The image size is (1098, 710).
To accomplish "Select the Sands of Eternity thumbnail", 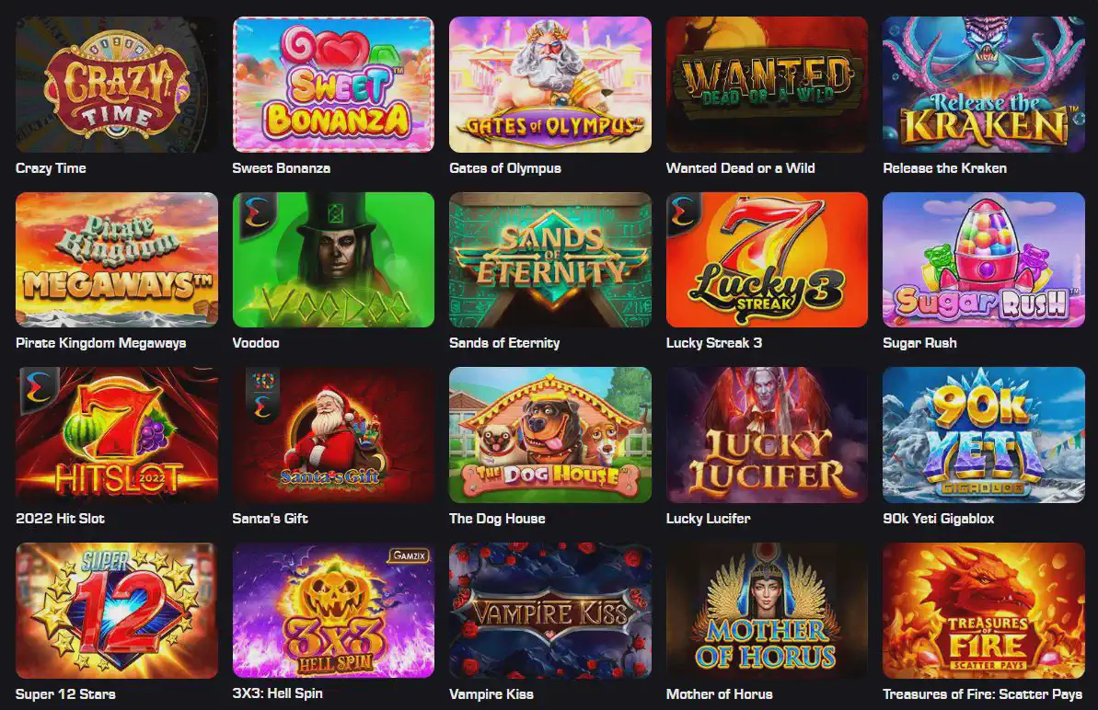I will [x=549, y=259].
